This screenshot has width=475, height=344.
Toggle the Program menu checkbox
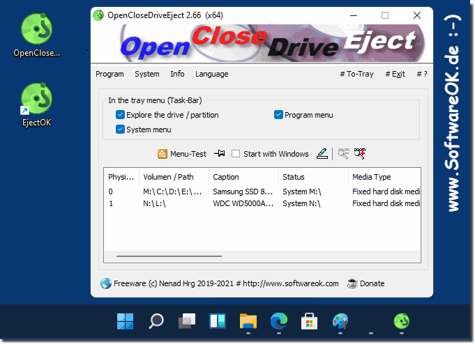278,115
